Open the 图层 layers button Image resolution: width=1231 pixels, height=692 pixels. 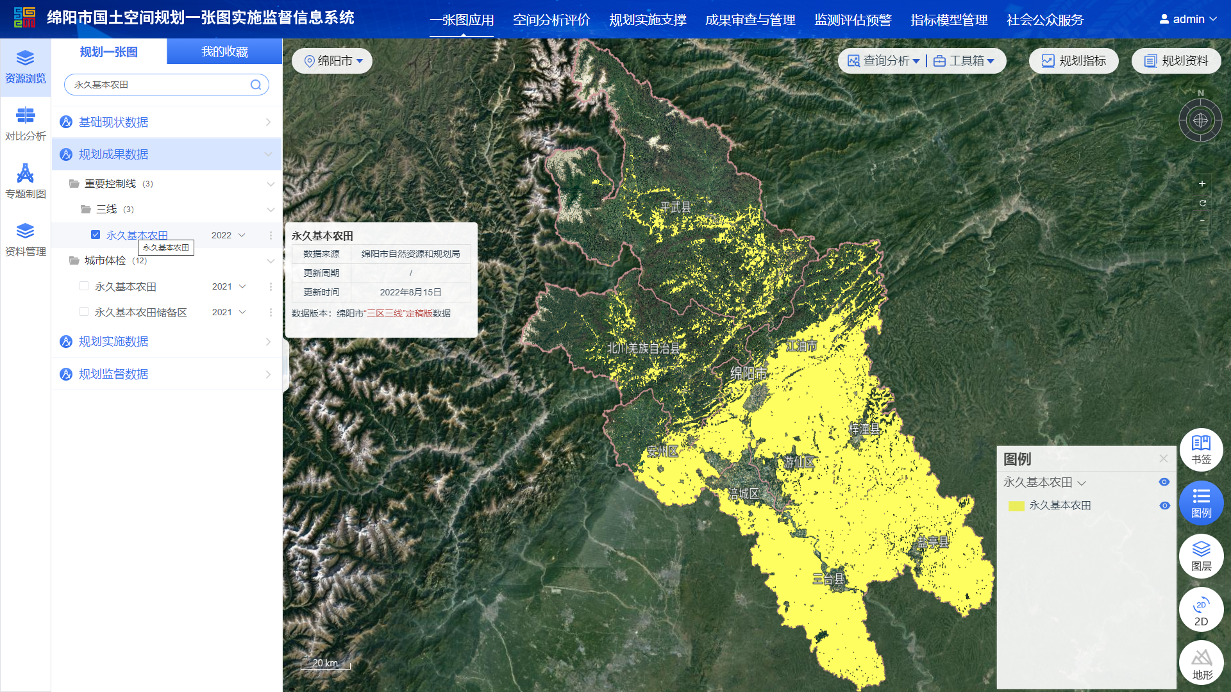[1201, 556]
